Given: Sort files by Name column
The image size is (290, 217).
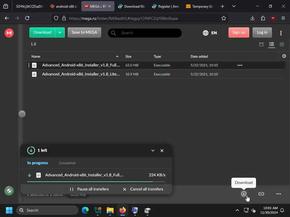Looking at the screenshot, I should [36, 57].
